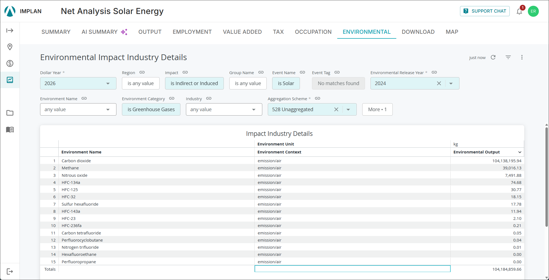Open the documentation book icon in sidebar
Image resolution: width=549 pixels, height=280 pixels.
point(10,129)
